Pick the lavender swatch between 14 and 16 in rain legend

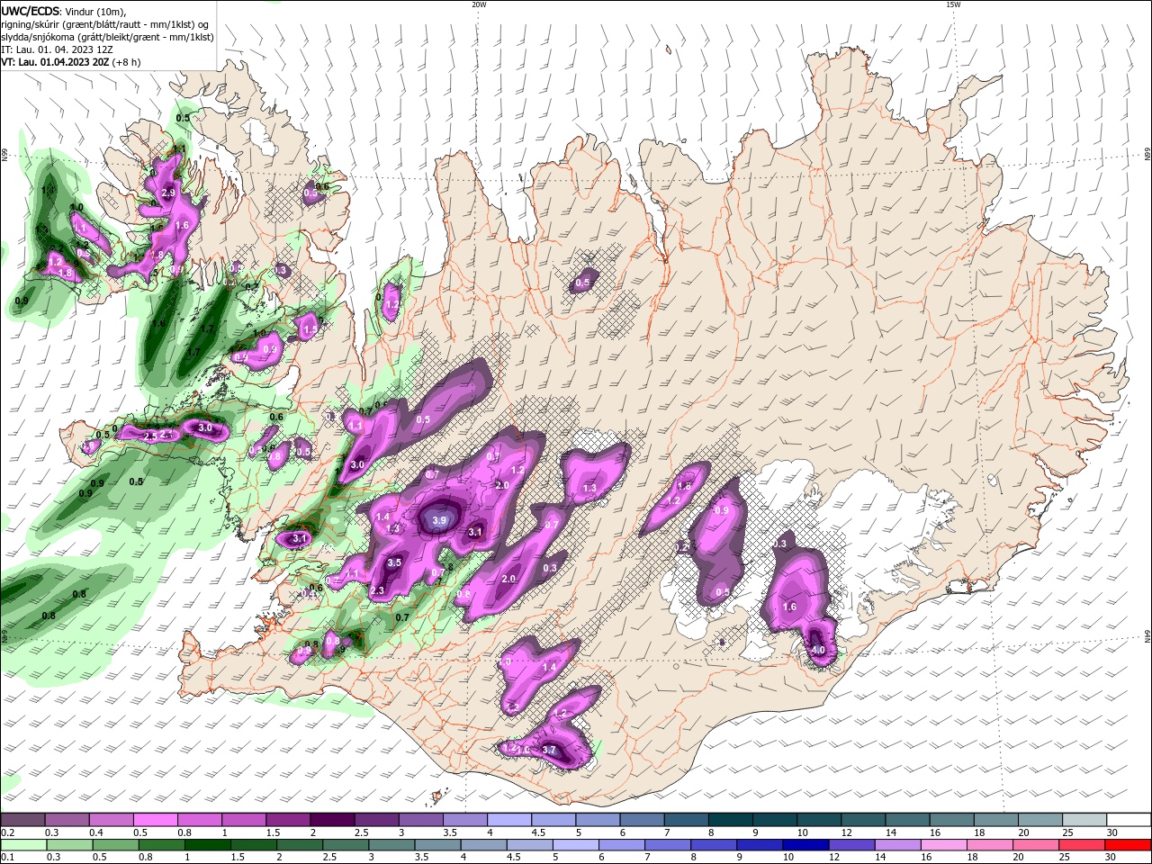[898, 845]
